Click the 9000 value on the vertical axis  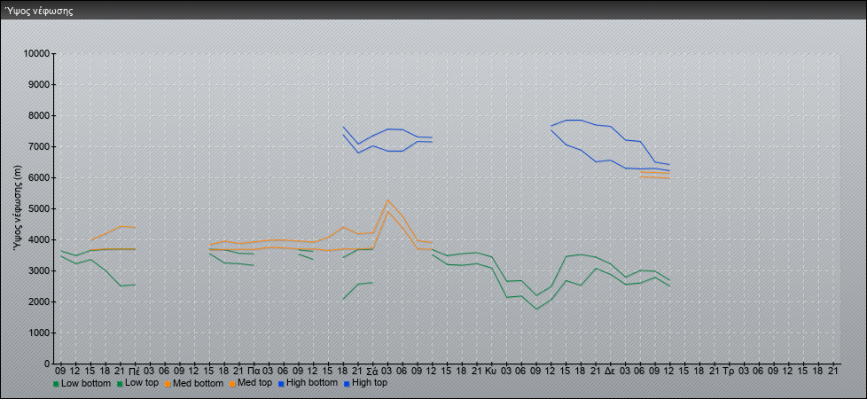[39, 84]
